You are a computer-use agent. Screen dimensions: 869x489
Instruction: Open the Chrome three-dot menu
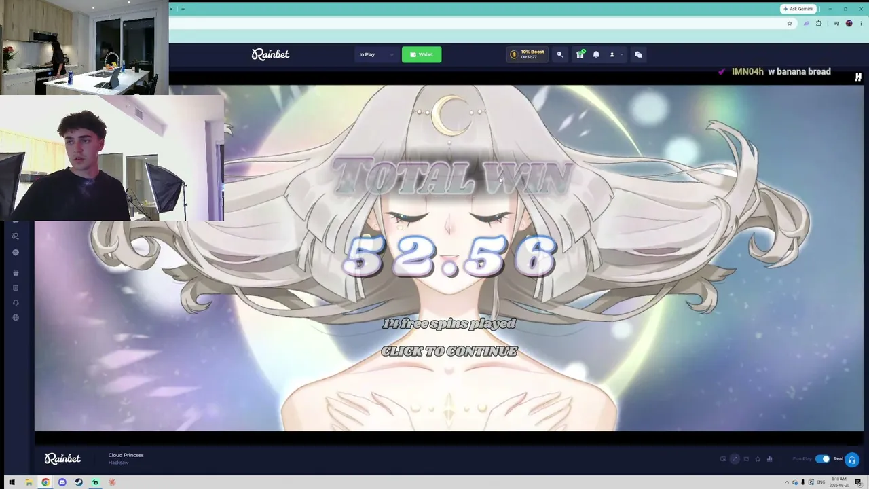[859, 23]
